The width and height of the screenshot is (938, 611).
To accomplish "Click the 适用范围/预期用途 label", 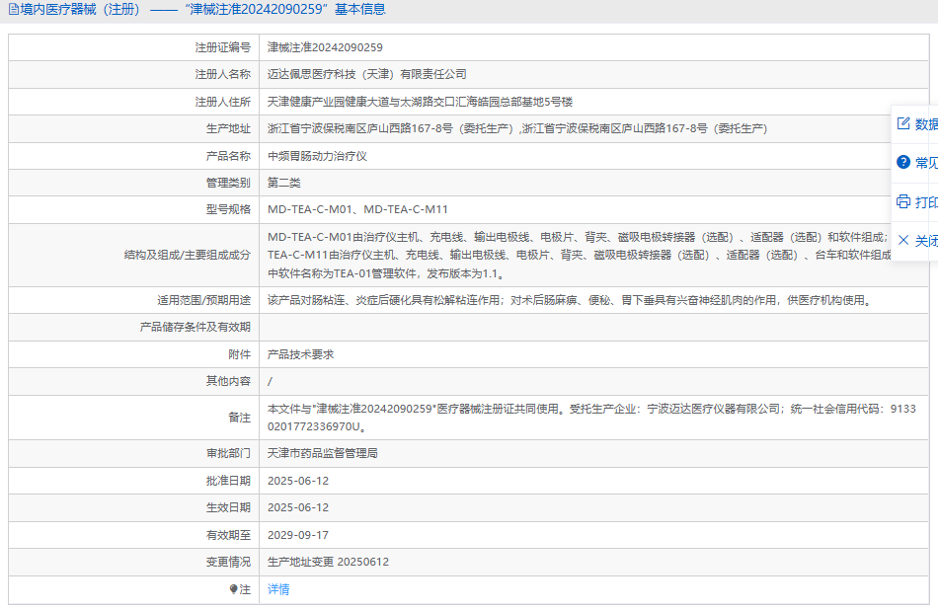I will 203,300.
